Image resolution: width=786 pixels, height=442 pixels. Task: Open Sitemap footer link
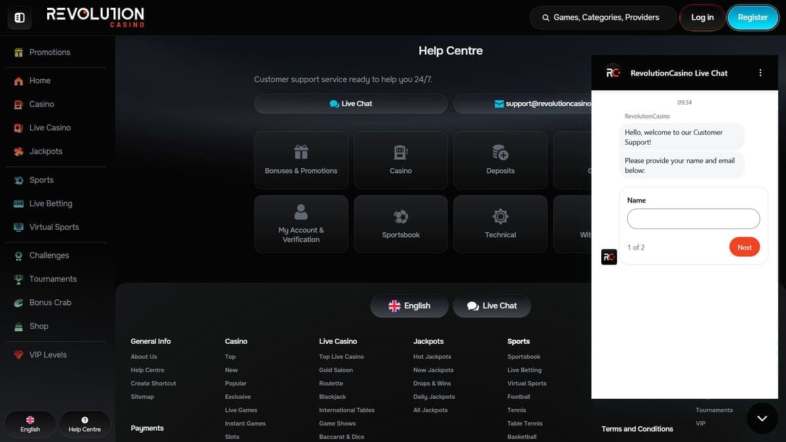pyautogui.click(x=143, y=397)
